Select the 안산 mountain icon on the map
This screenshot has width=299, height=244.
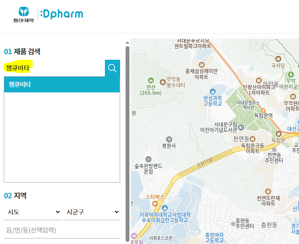[151, 80]
